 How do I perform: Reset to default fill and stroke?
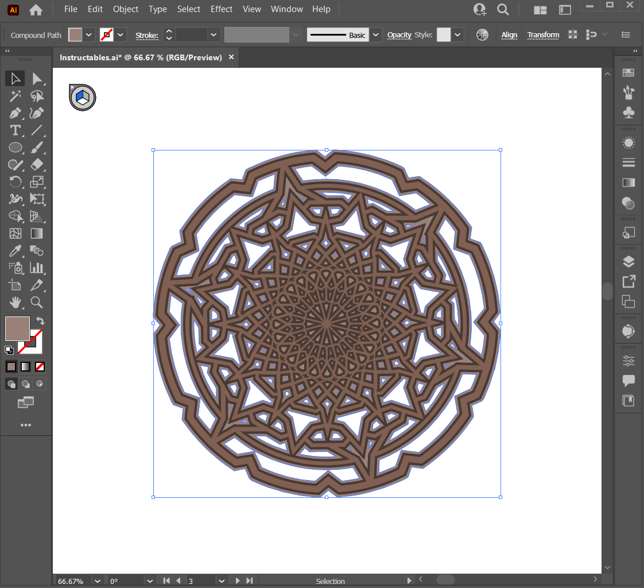click(x=9, y=350)
